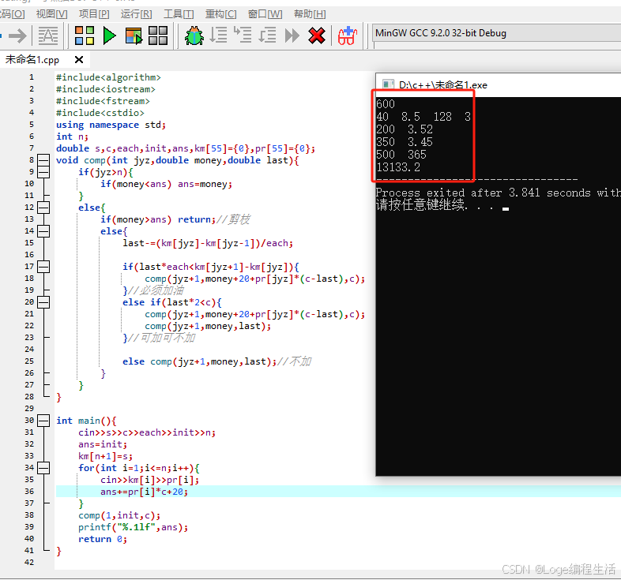This screenshot has width=621, height=580.
Task: Click the compile and run icon
Action: pos(134,36)
